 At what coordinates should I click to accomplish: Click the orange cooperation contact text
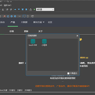coord(62,86)
